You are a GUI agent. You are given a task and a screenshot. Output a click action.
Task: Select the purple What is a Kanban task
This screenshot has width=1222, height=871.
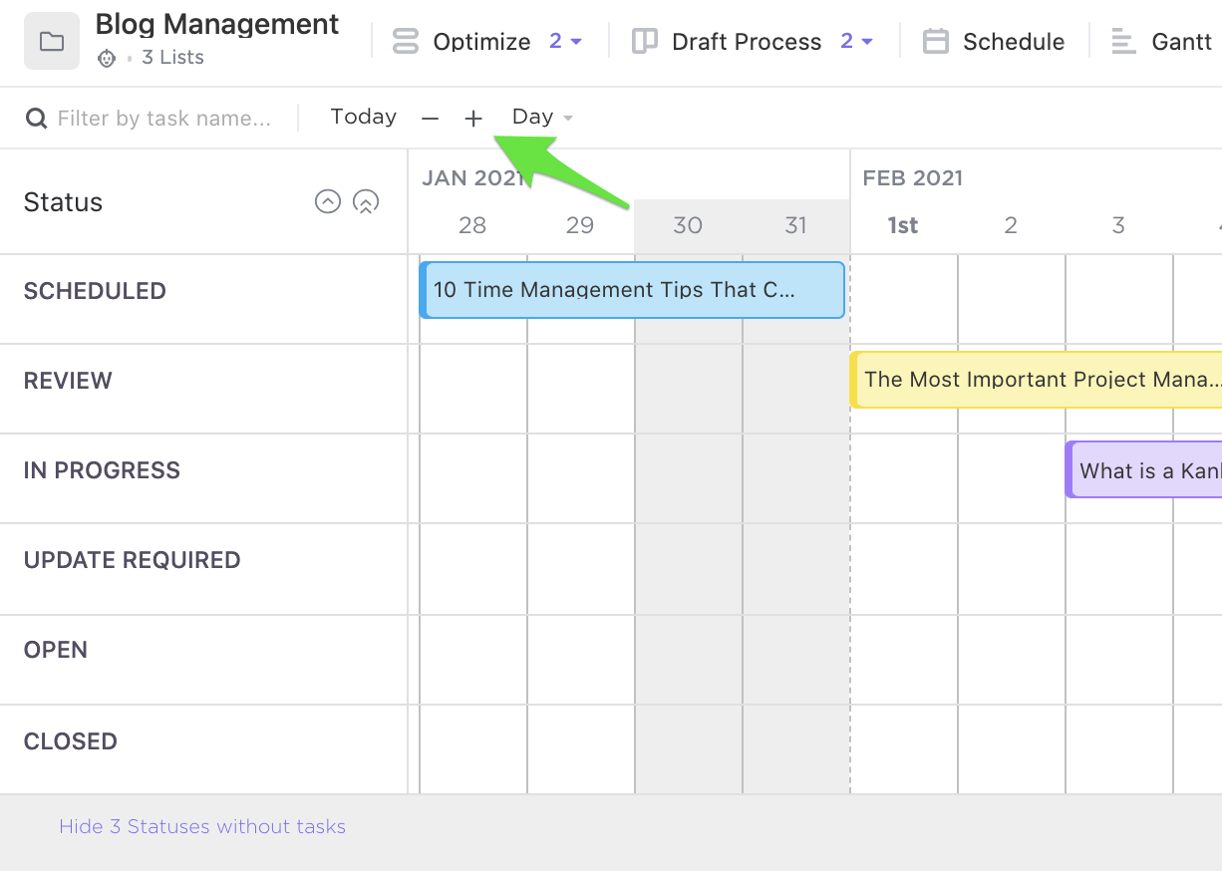coord(1144,469)
